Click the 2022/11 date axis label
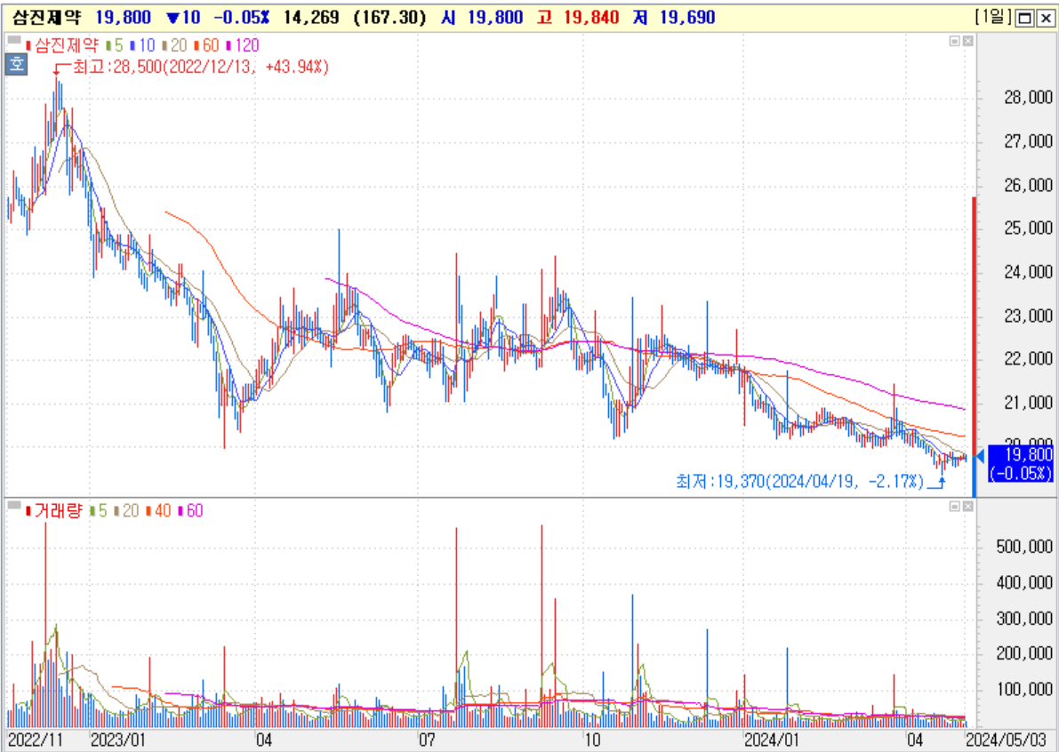 35,740
